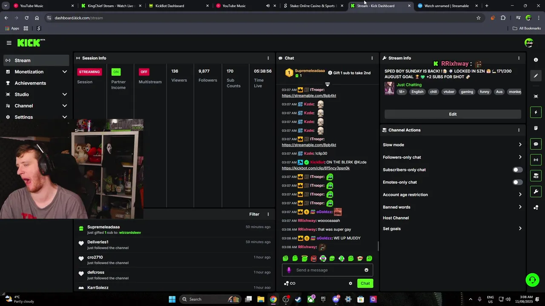Open Chat panel three-dot menu

pyautogui.click(x=372, y=58)
